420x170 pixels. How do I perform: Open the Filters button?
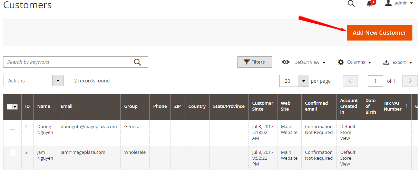[255, 62]
